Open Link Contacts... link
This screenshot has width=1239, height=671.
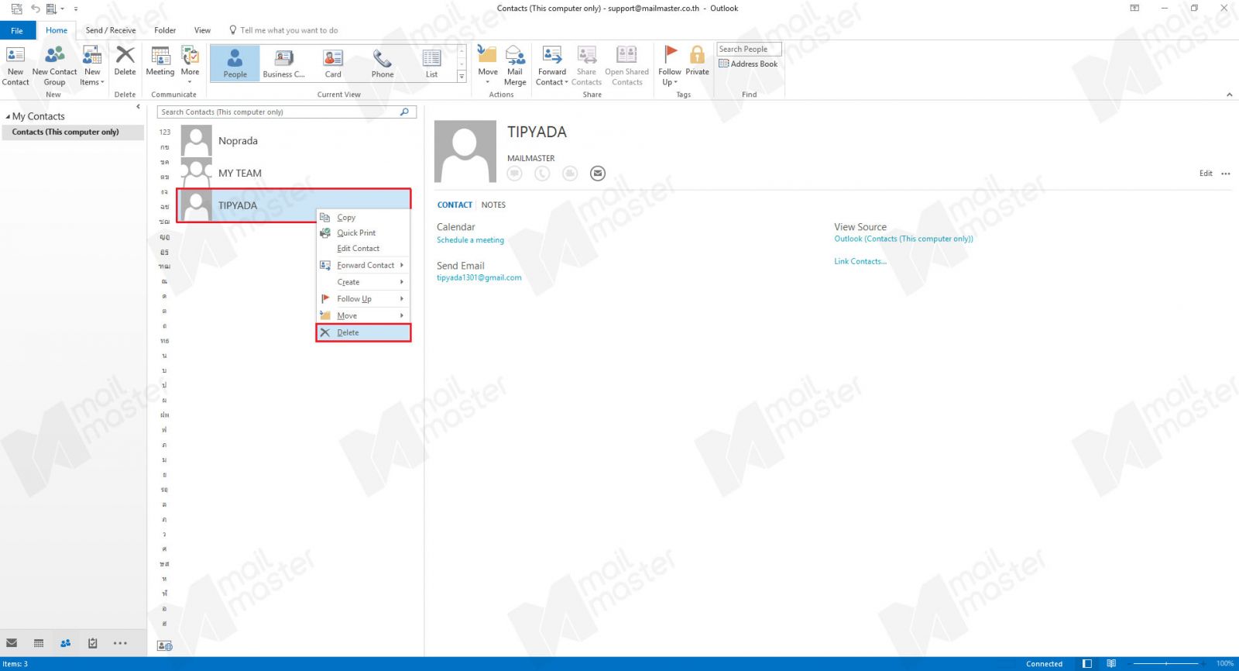[x=860, y=261]
